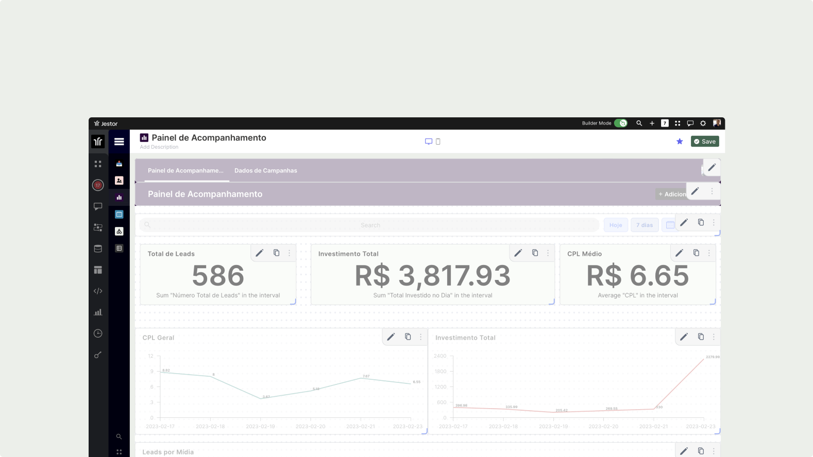
Task: Click the + Adicionar button in the header
Action: 671,194
